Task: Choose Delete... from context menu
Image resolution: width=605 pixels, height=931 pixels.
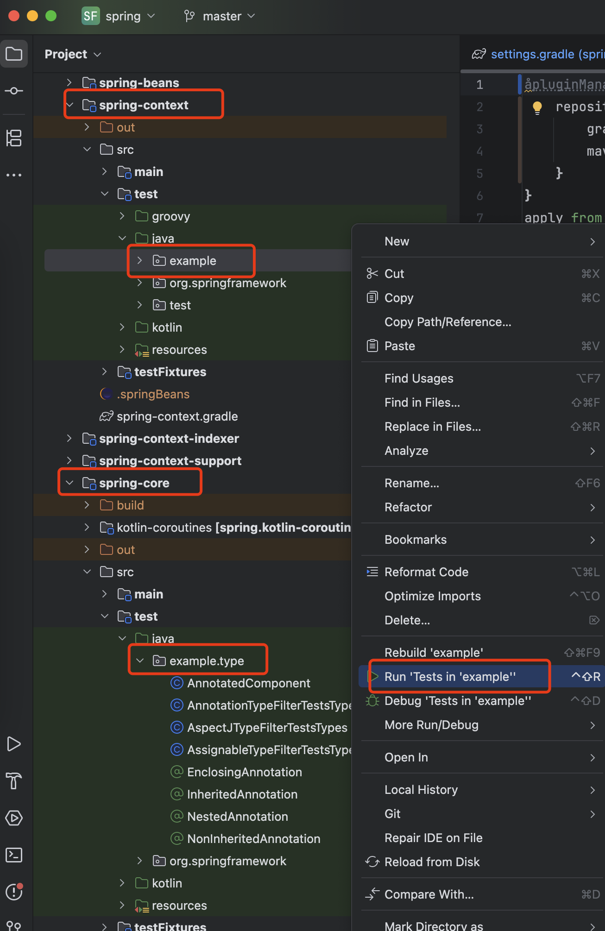Action: click(482, 620)
